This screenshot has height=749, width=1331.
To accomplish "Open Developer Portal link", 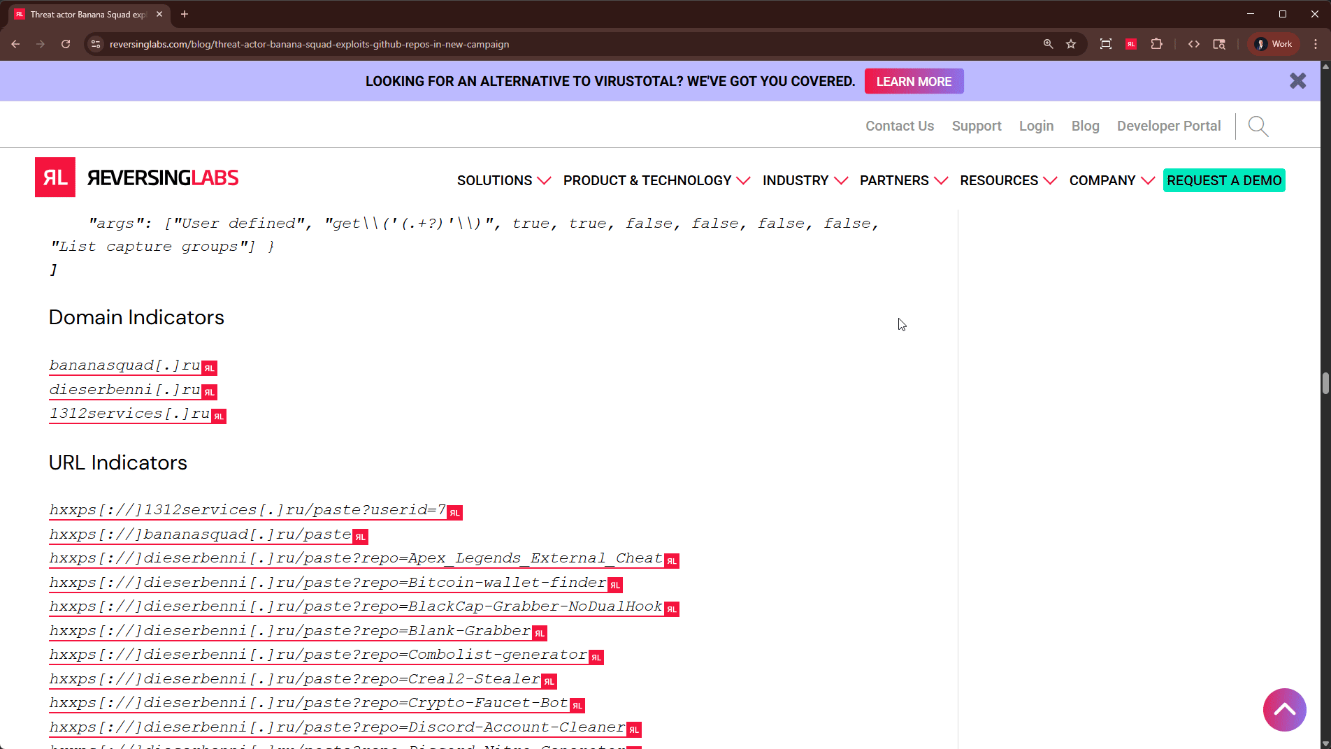I will click(x=1169, y=126).
